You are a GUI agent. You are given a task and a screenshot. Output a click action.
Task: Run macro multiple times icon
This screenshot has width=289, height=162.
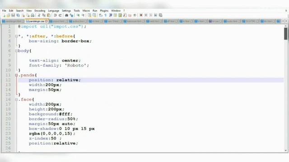pyautogui.click(x=155, y=15)
